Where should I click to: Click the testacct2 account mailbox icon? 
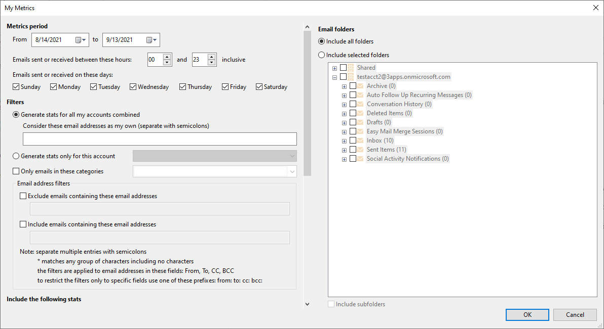click(x=351, y=77)
